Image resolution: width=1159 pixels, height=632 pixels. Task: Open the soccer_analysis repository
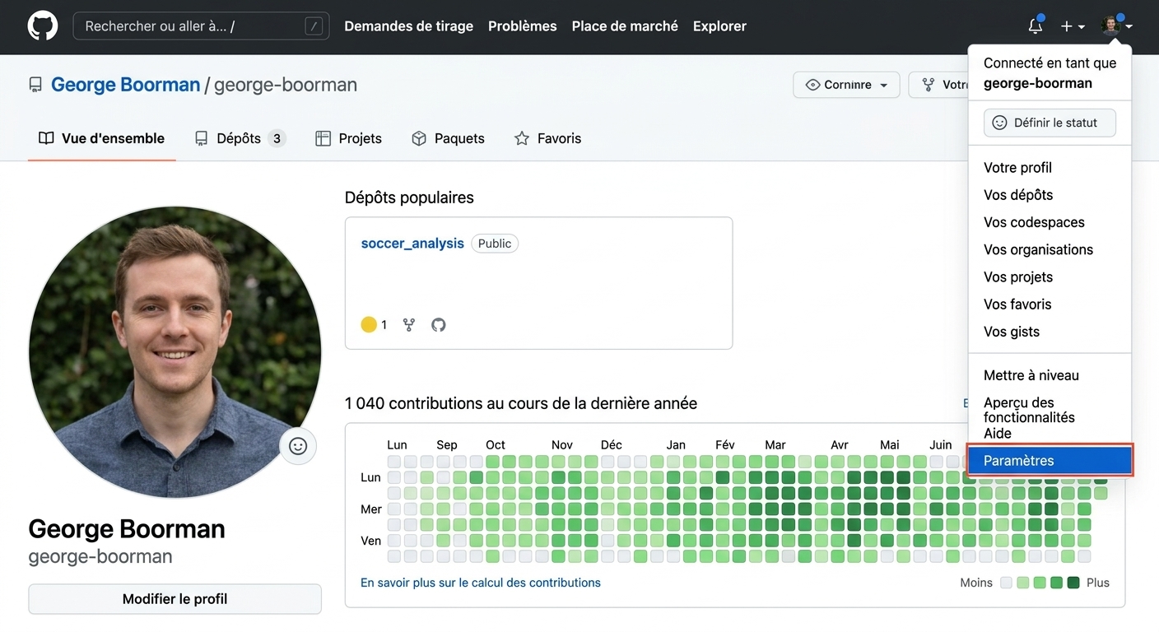pyautogui.click(x=412, y=244)
